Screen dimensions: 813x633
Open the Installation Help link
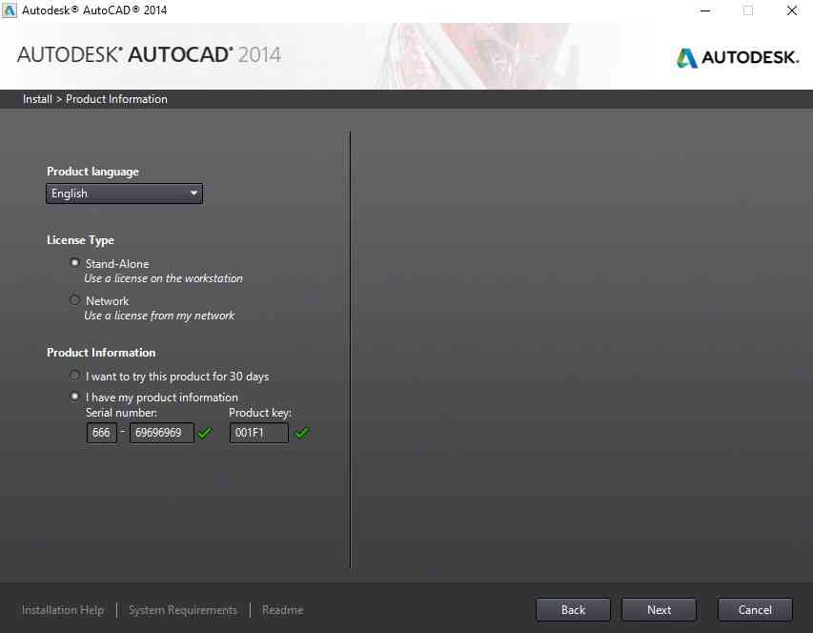click(x=63, y=610)
